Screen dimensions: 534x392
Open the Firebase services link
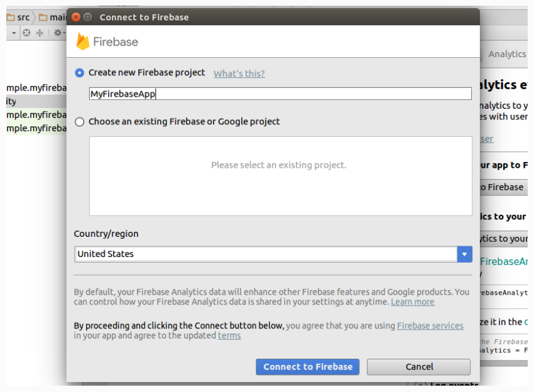(x=430, y=326)
